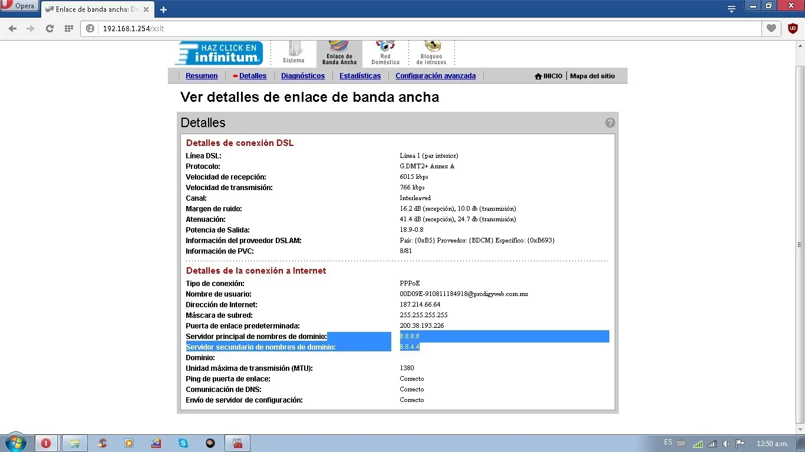Go to INICIO home link
The image size is (805, 452).
point(549,76)
